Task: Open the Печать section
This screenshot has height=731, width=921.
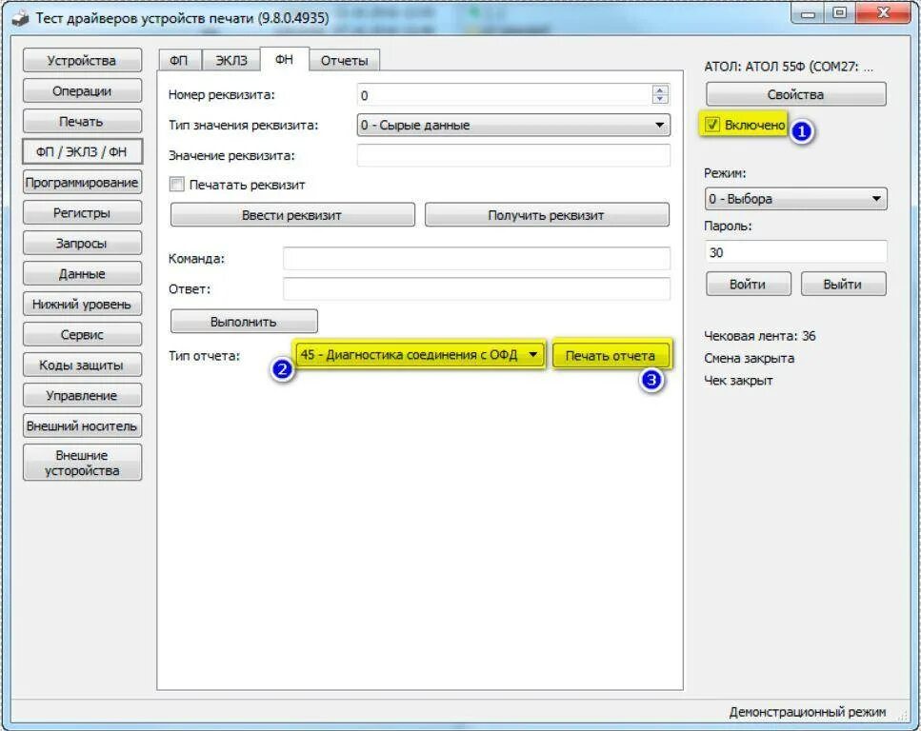Action: (82, 122)
